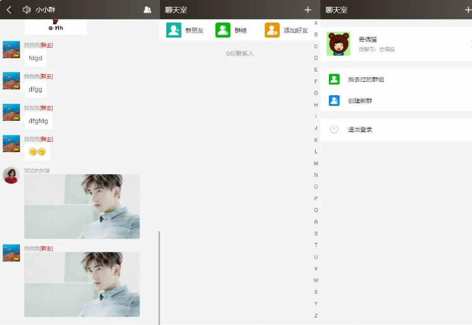
Task: Go back using the arrow beside 小小群
Action: coord(9,9)
